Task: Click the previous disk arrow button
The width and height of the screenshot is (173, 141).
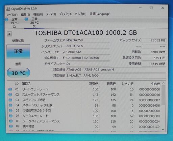Action: pyautogui.click(x=9, y=34)
